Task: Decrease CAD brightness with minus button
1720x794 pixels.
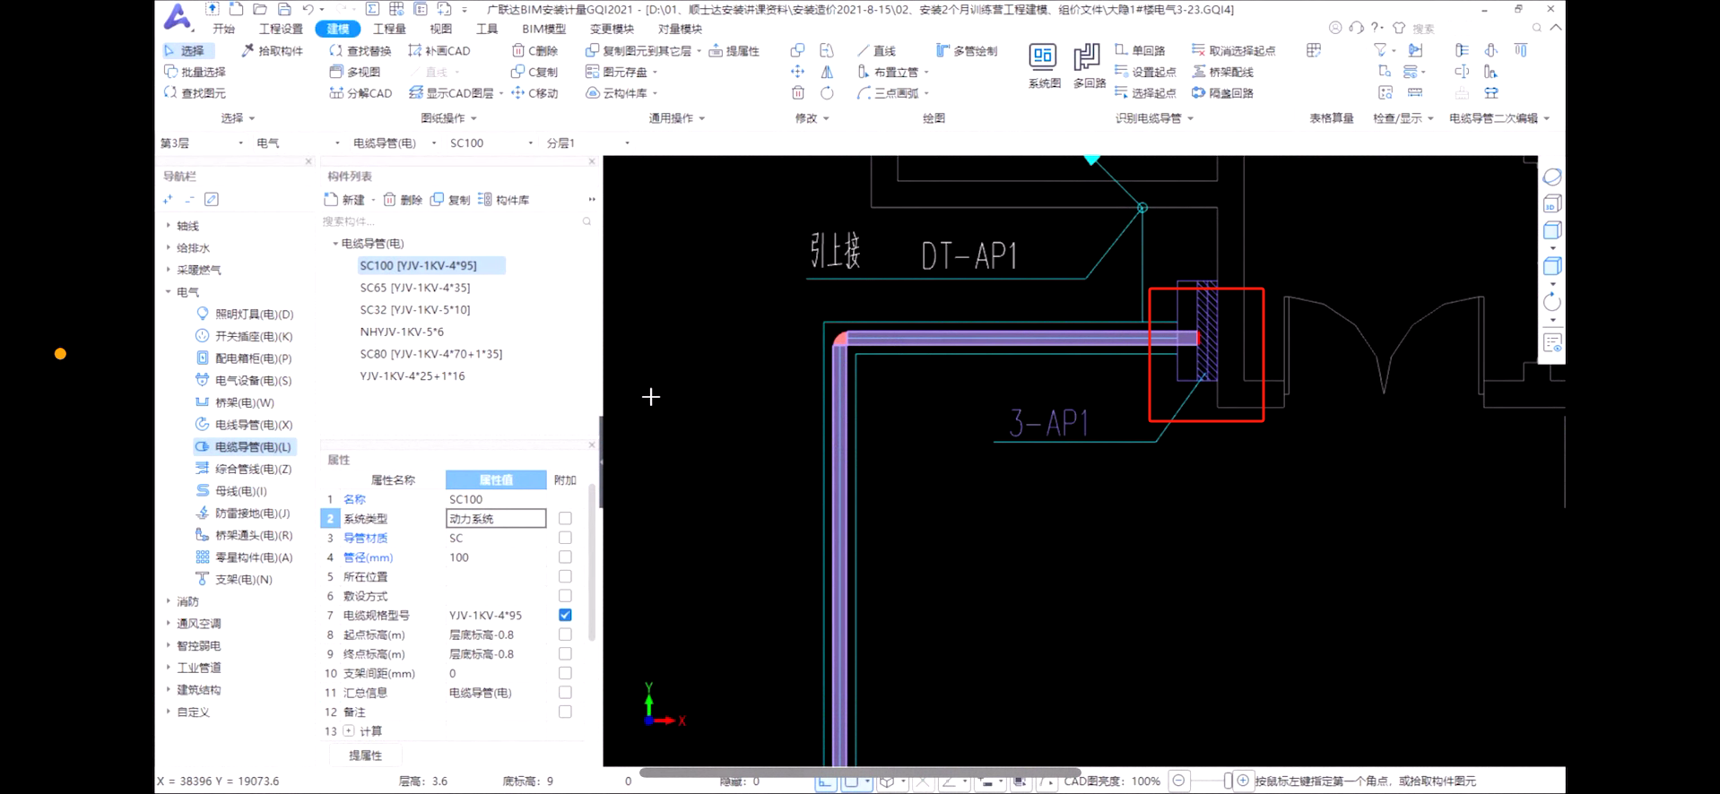Action: [x=1178, y=781]
